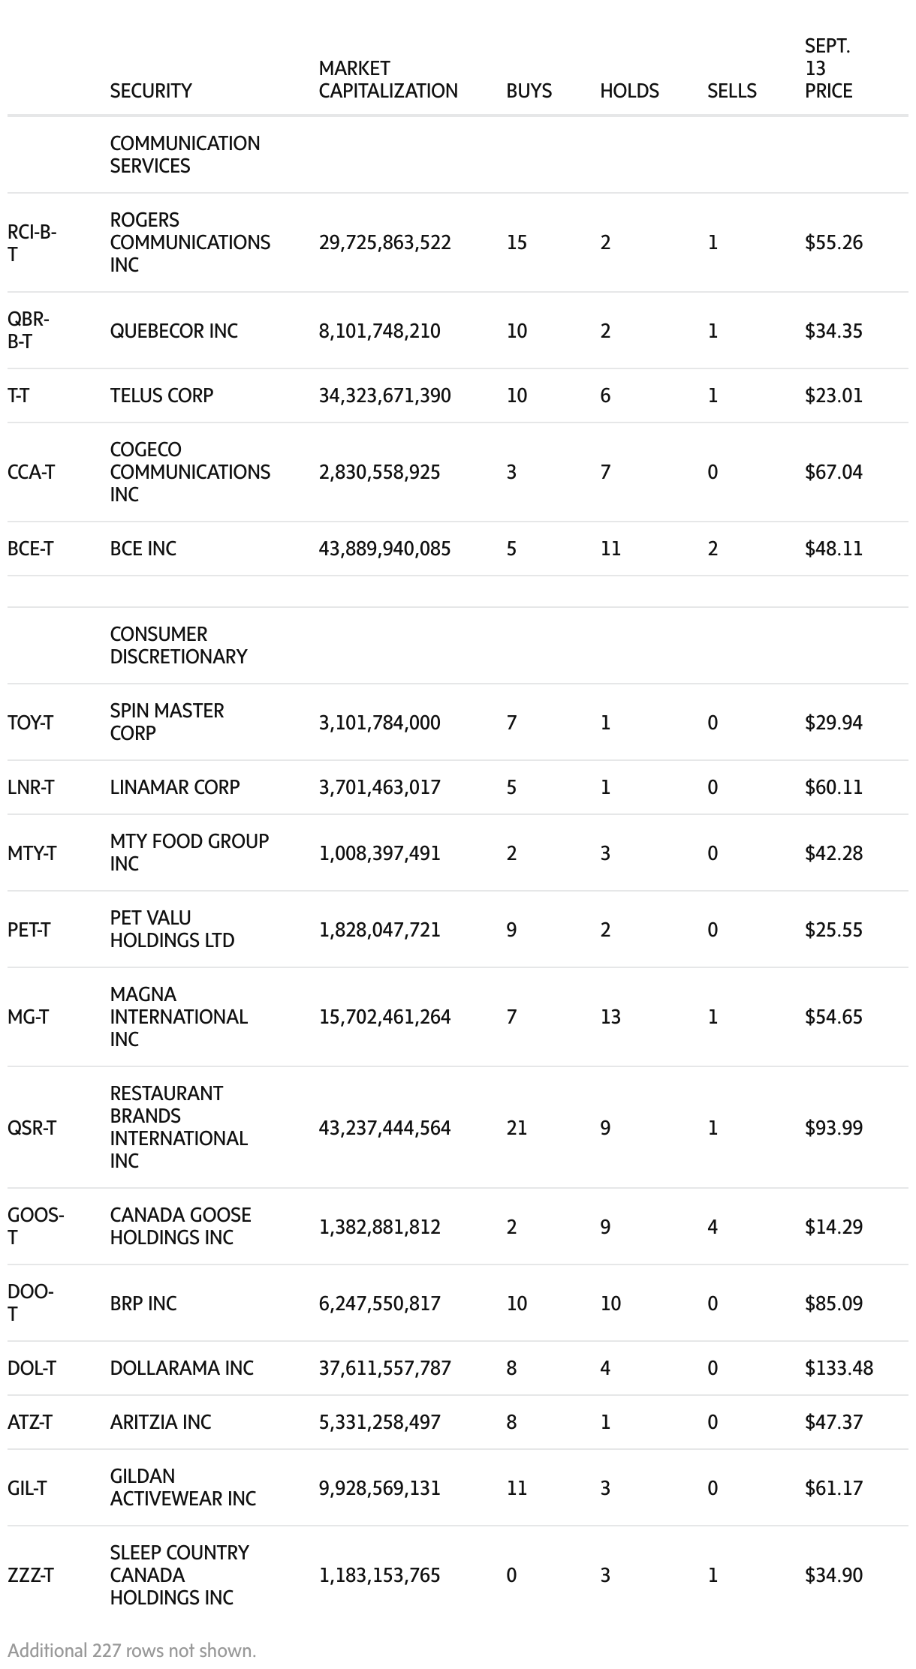Screen dimensions: 916x1669
Task: Open the TOY-T ticker for Spin Master
Action: pos(30,723)
